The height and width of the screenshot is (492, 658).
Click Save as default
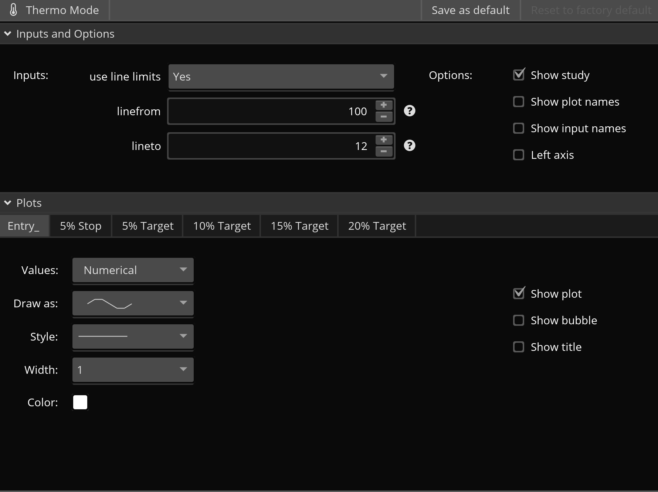471,10
